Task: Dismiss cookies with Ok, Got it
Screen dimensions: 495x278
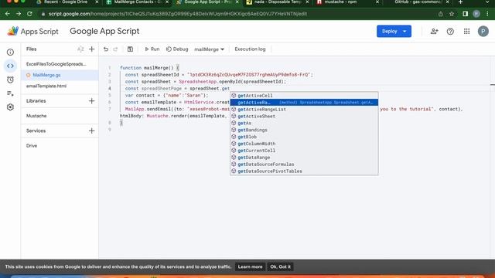Action: pos(280,266)
